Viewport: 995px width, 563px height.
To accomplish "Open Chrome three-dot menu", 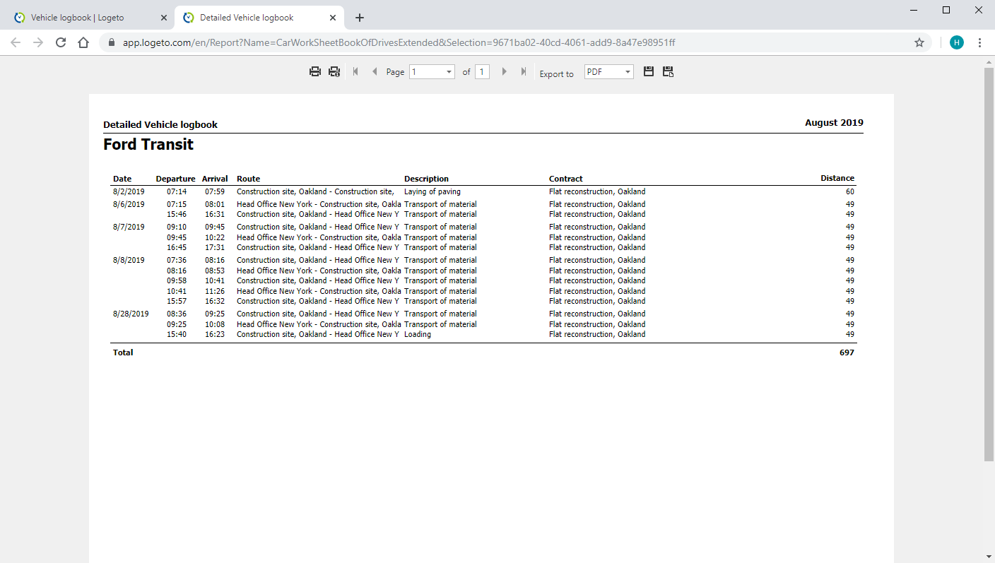I will pos(979,42).
